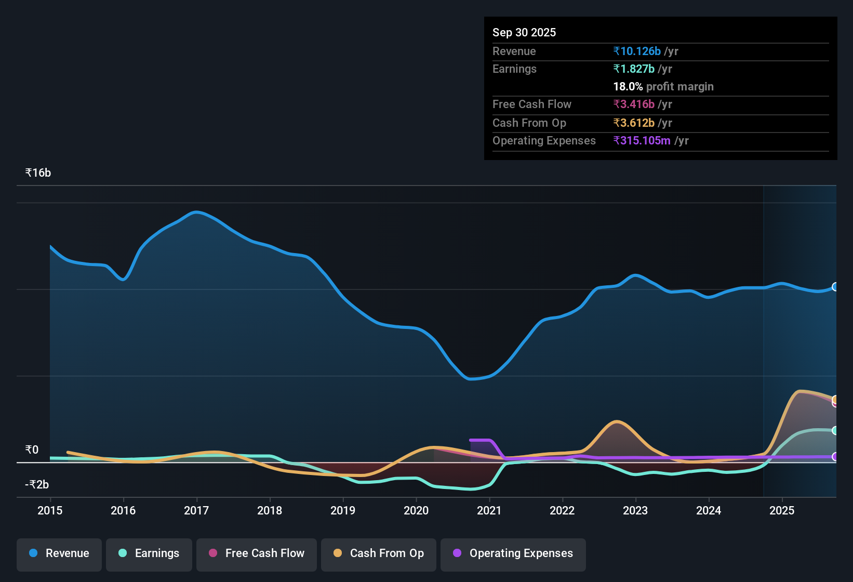Click the blue Revenue legend dot

click(x=33, y=553)
